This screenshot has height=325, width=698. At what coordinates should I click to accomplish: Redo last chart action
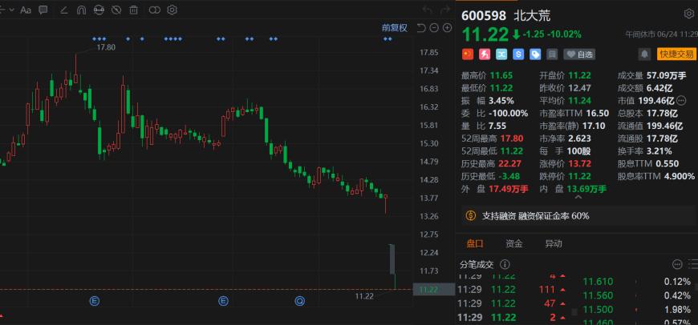(444, 10)
